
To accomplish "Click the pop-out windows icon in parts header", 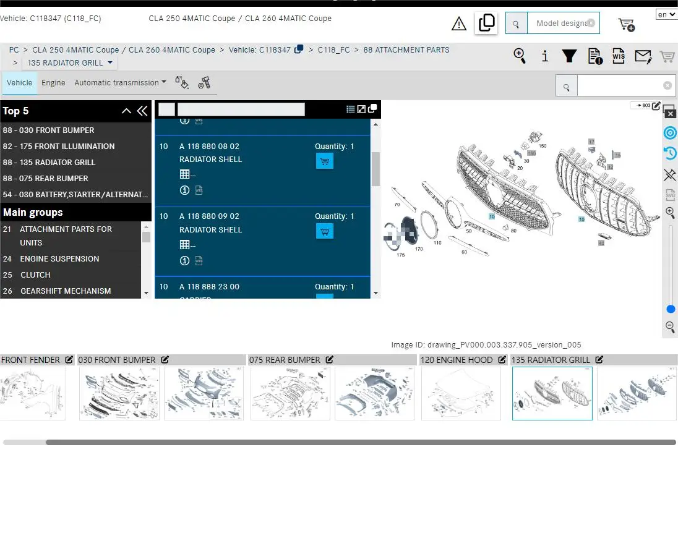I will point(372,108).
